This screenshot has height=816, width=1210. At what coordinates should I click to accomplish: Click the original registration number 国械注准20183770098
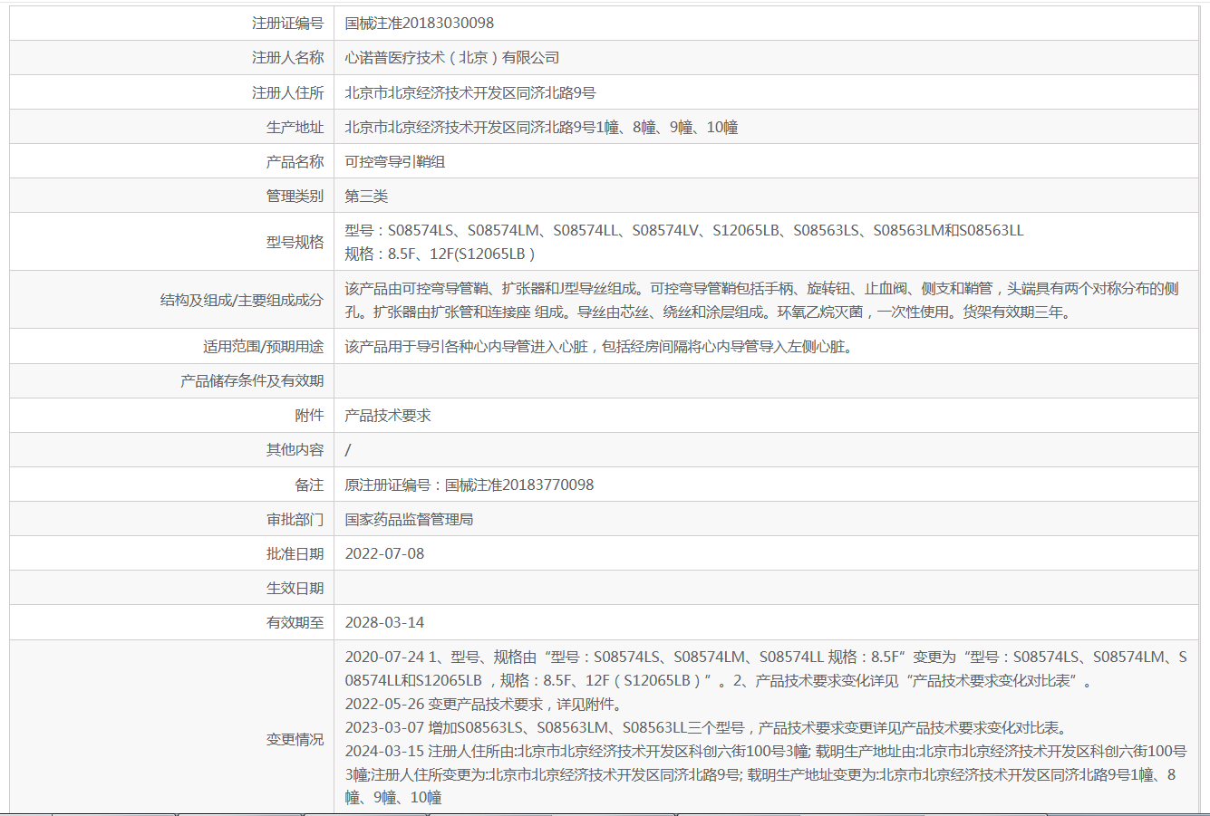coord(519,485)
